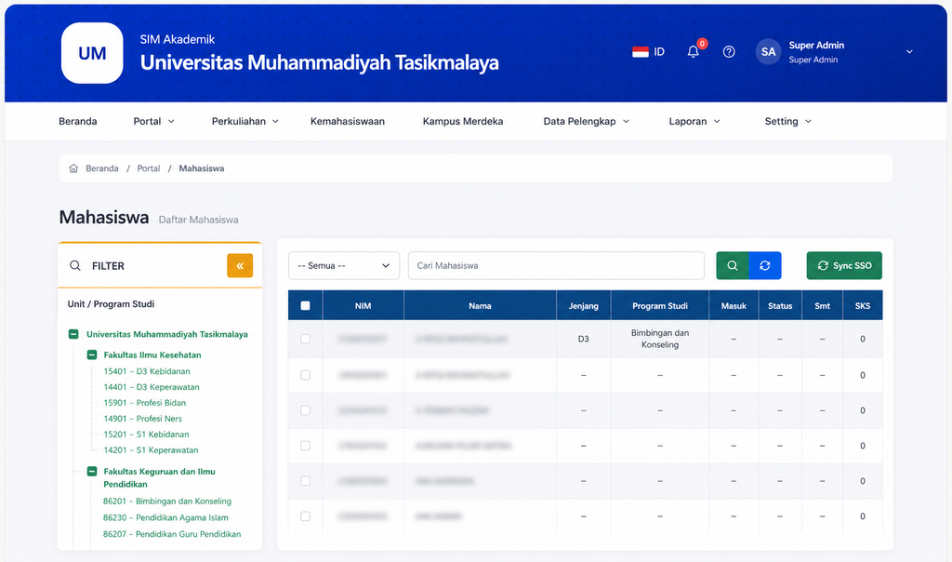Viewport: 952px width, 562px height.
Task: Select 86201 - Bimbingan dan Konseling program
Action: 167,502
